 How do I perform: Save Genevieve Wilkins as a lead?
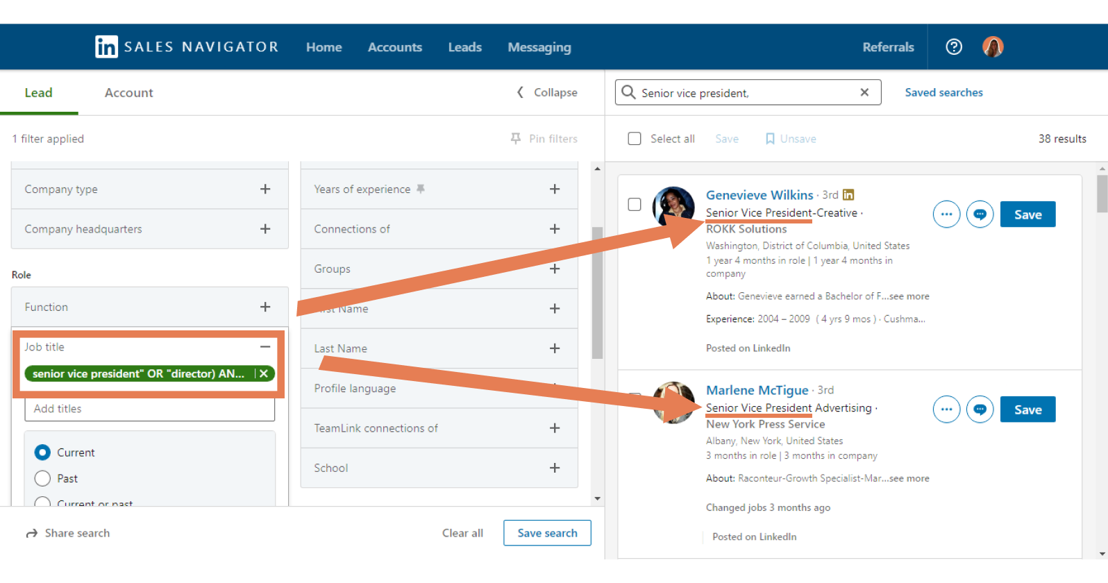click(x=1027, y=214)
